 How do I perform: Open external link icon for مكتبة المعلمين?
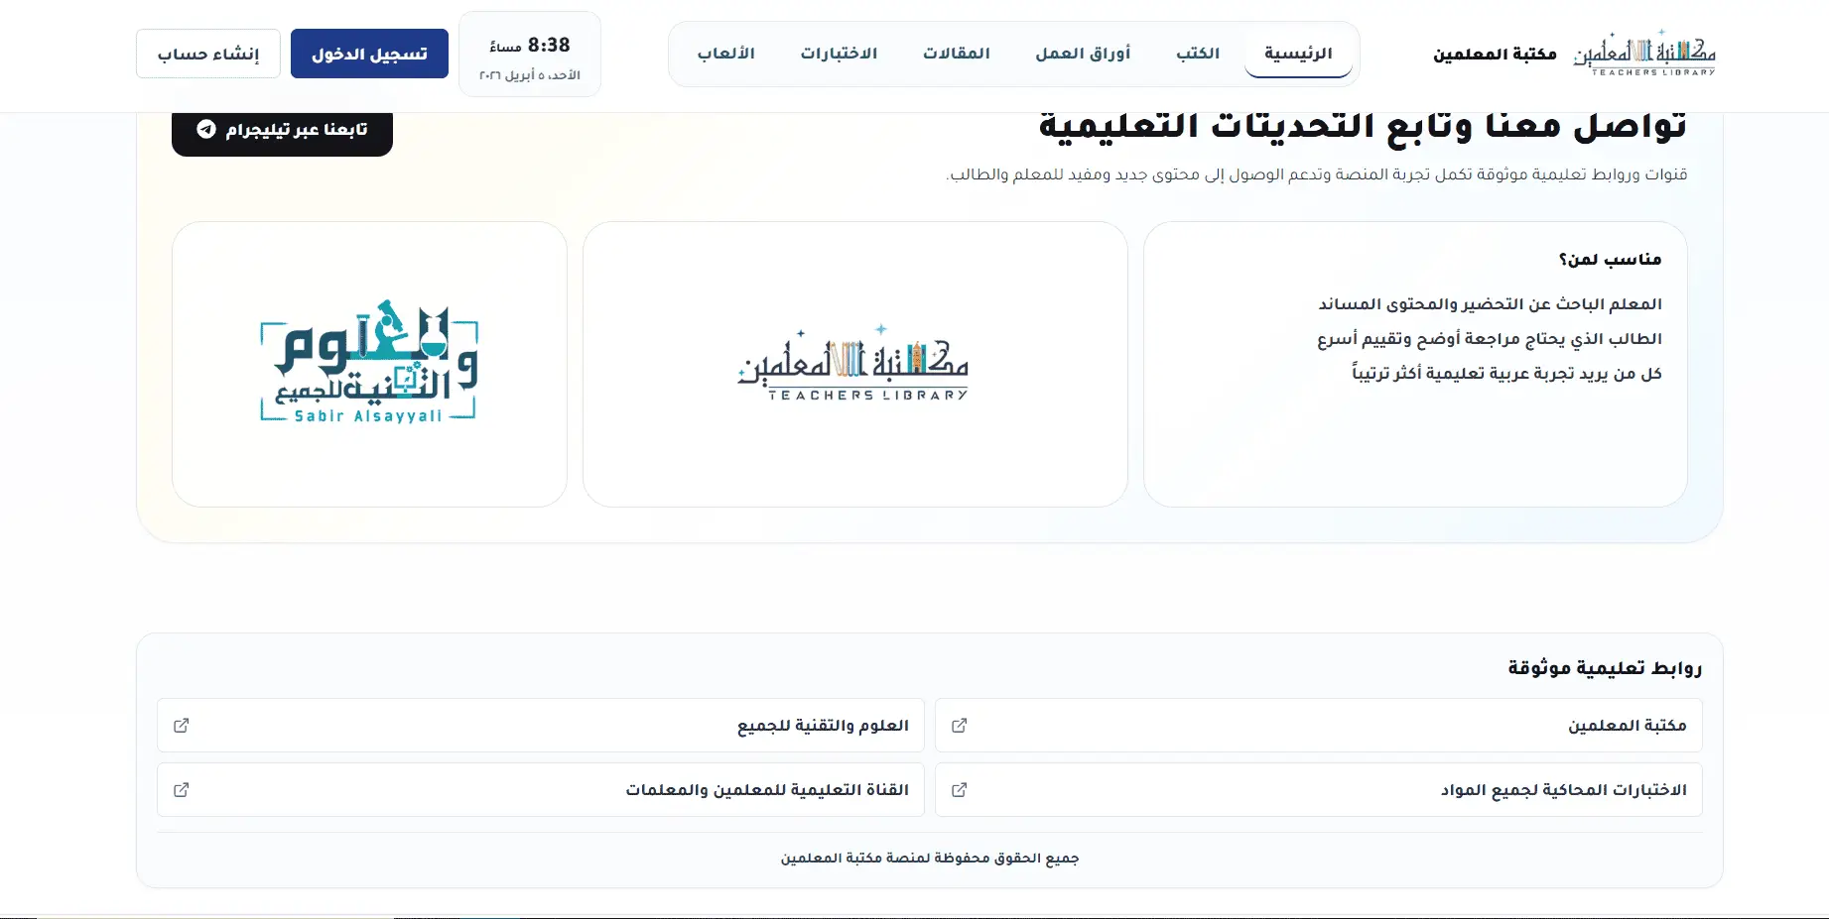(x=960, y=726)
